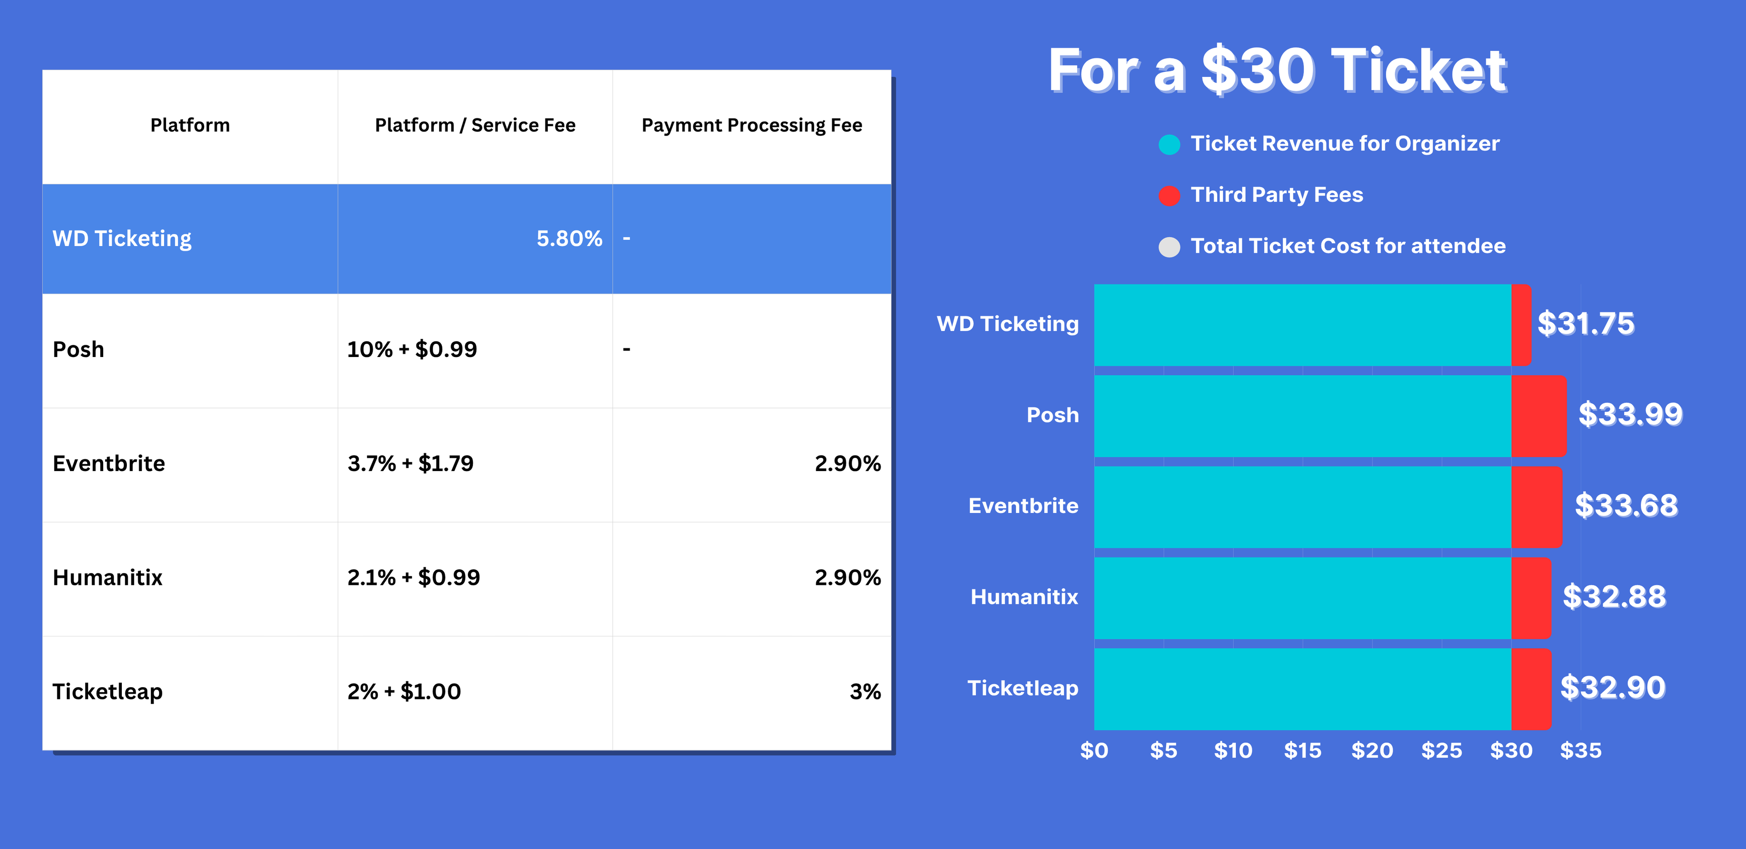Click the Posh row in table
Image resolution: width=1746 pixels, height=849 pixels.
79,349
